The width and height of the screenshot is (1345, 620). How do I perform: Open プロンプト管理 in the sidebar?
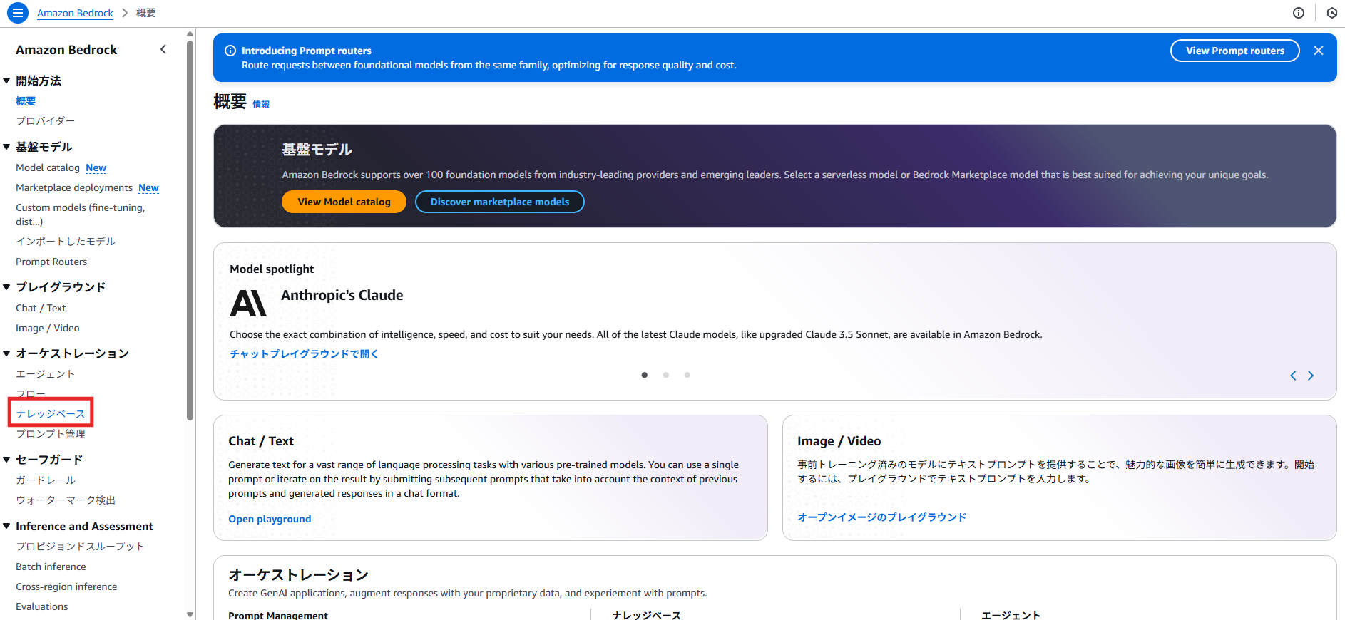point(51,434)
